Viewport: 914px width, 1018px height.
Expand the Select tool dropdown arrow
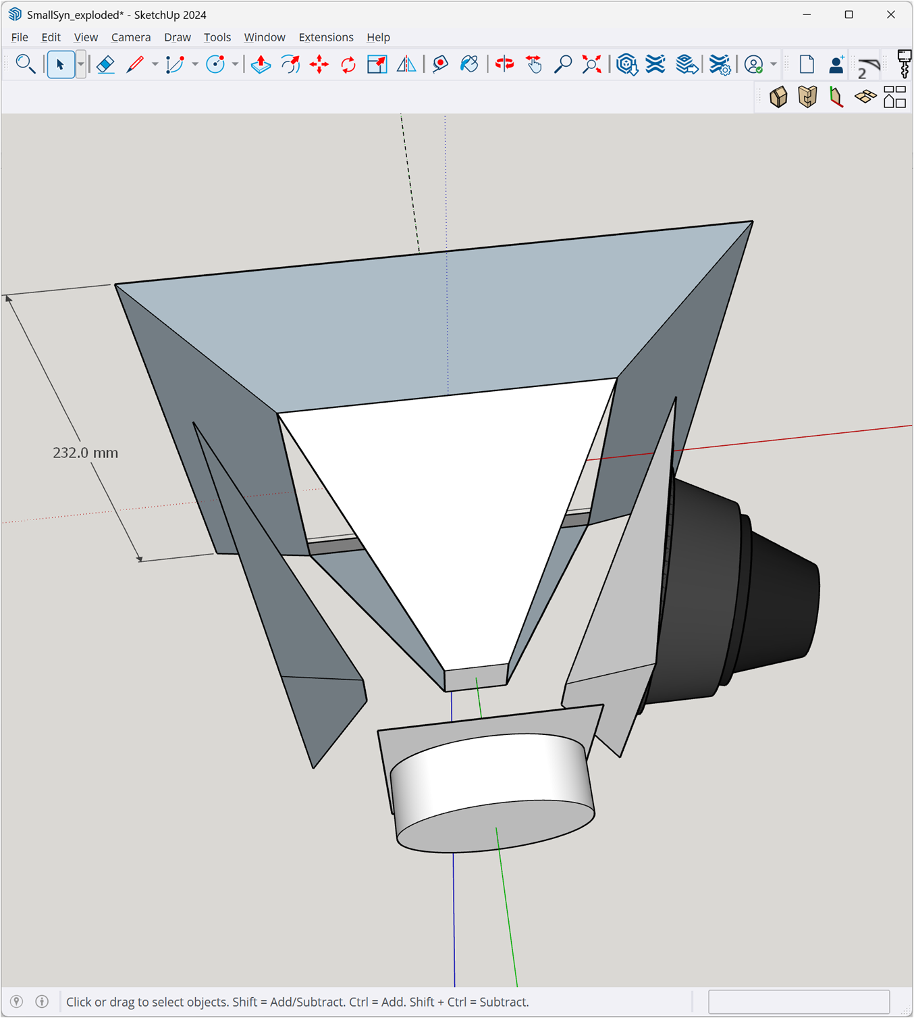click(x=80, y=65)
